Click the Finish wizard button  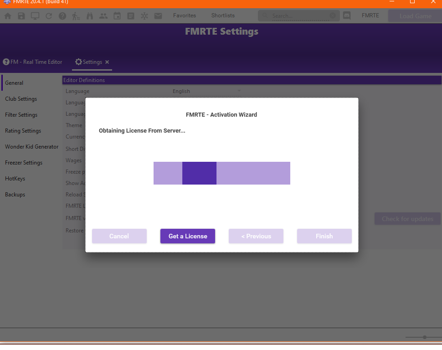(x=324, y=236)
